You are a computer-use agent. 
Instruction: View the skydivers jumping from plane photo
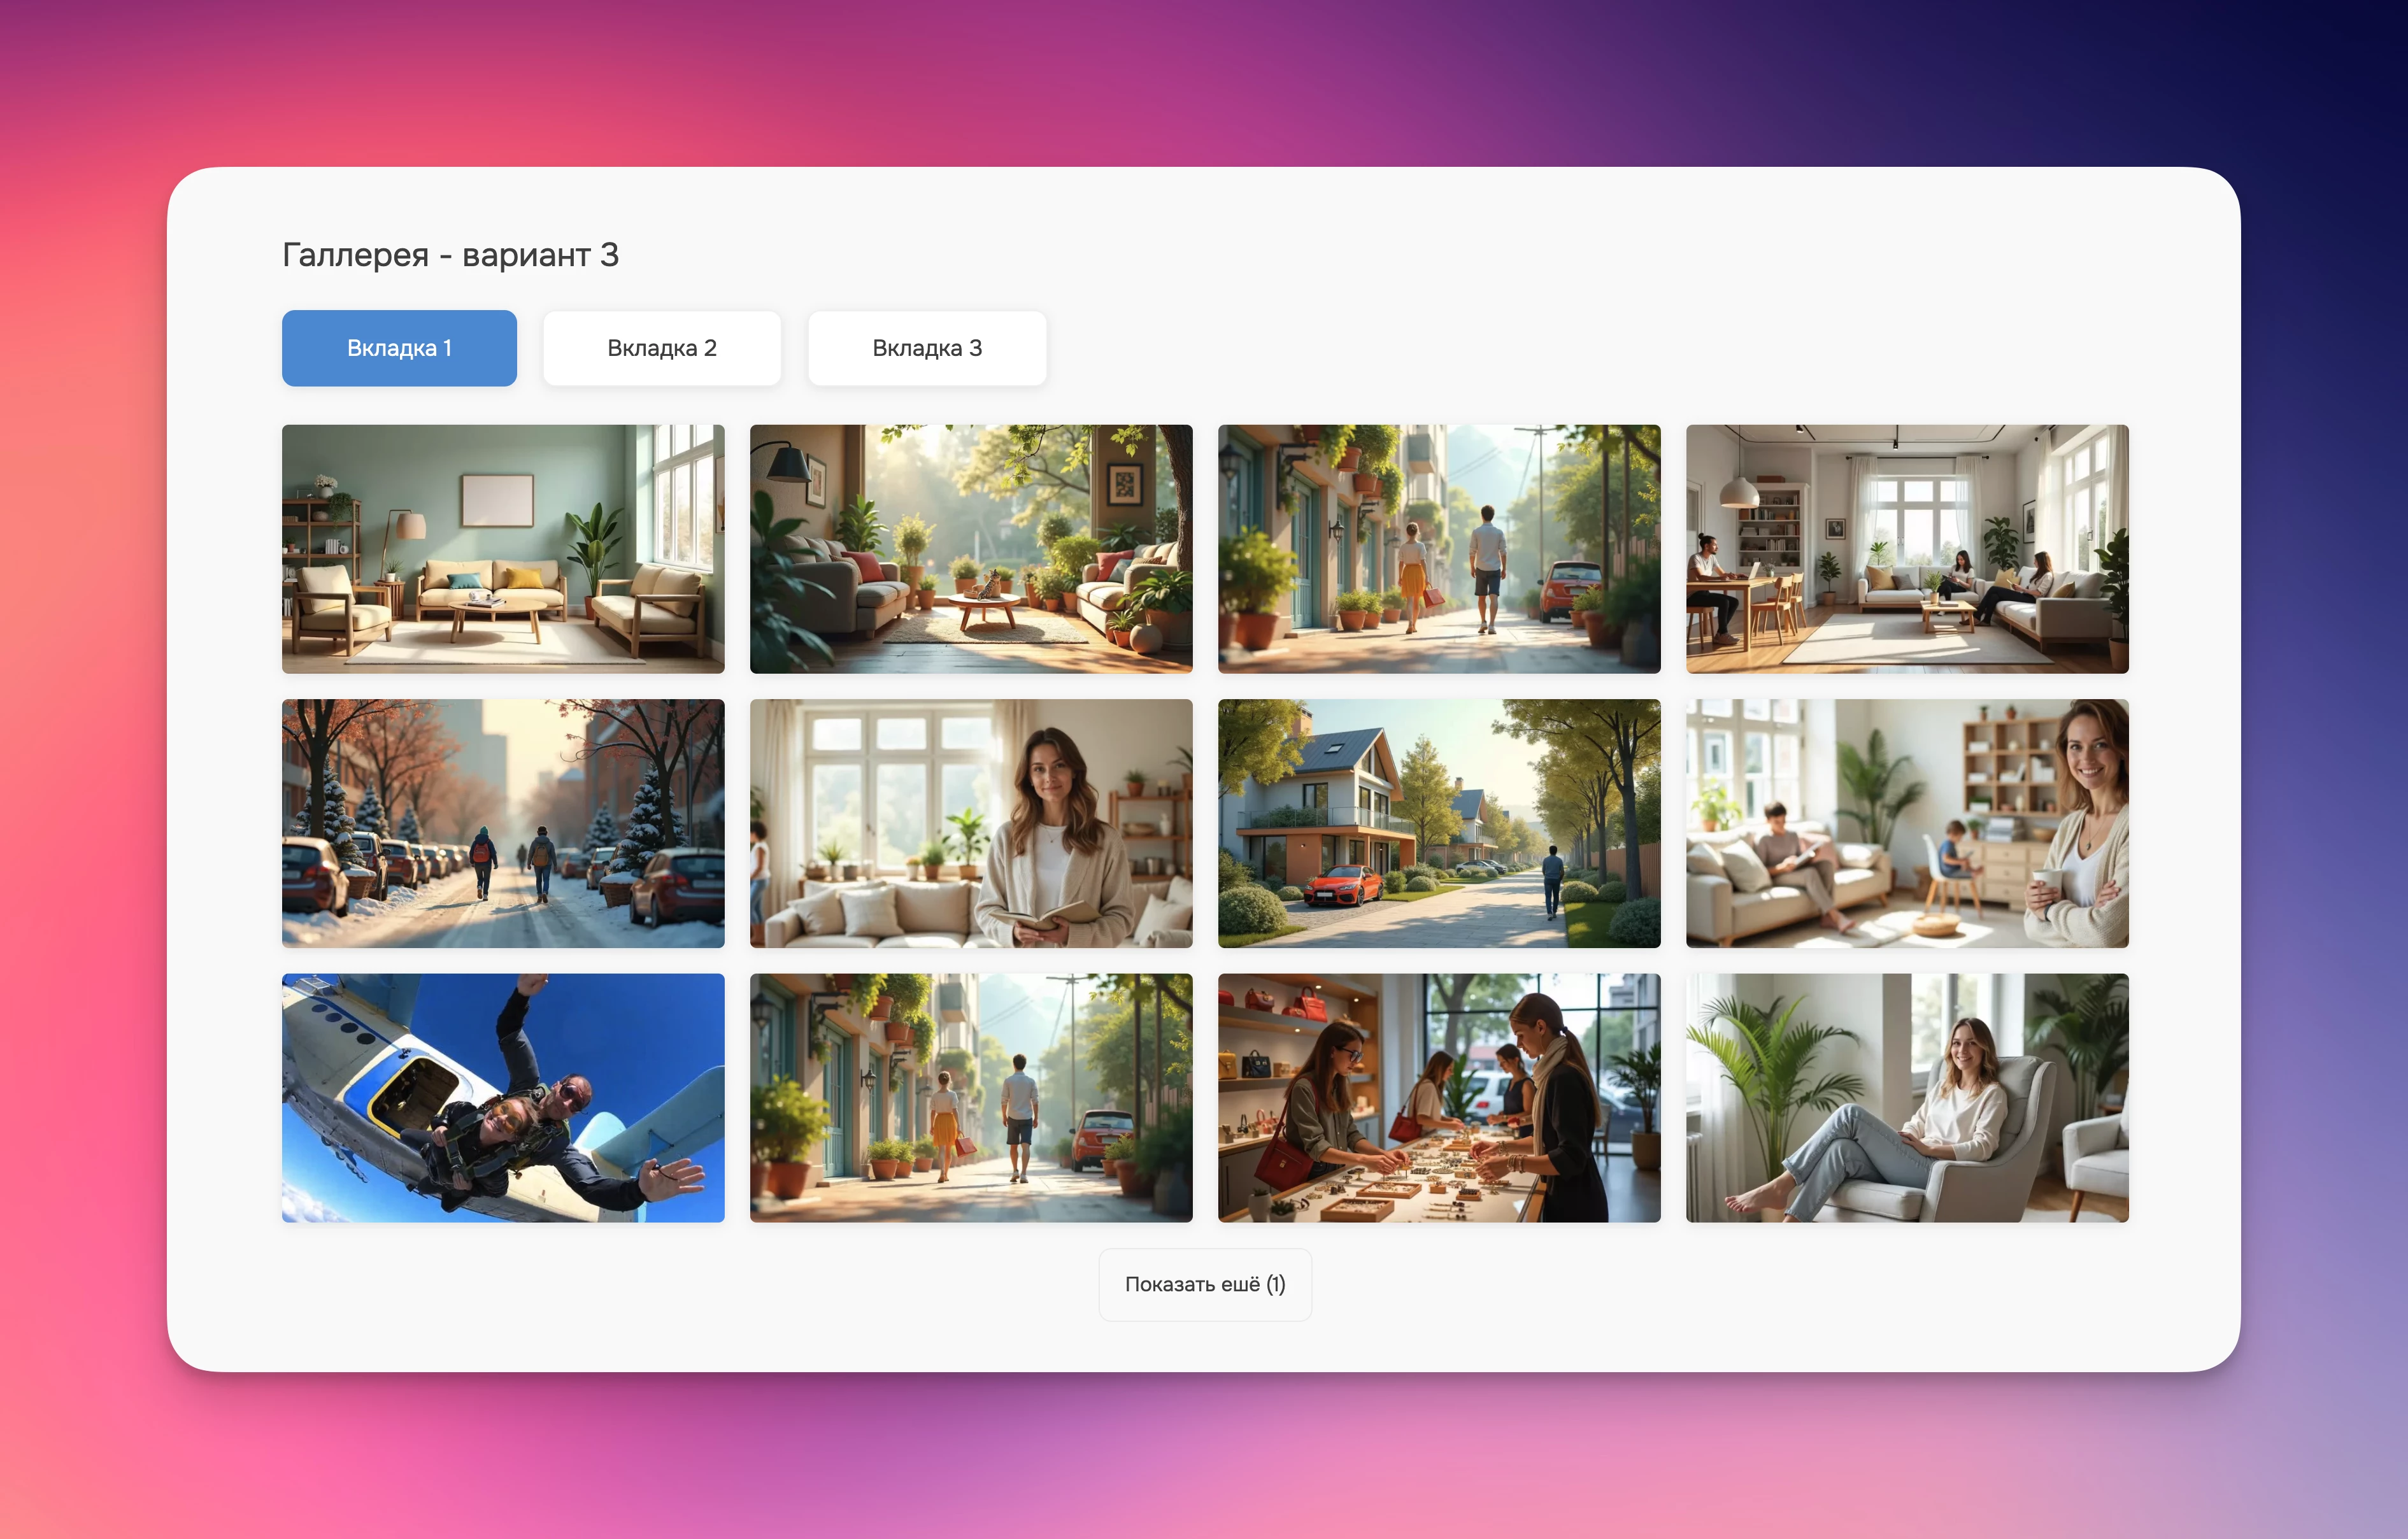[x=503, y=1097]
